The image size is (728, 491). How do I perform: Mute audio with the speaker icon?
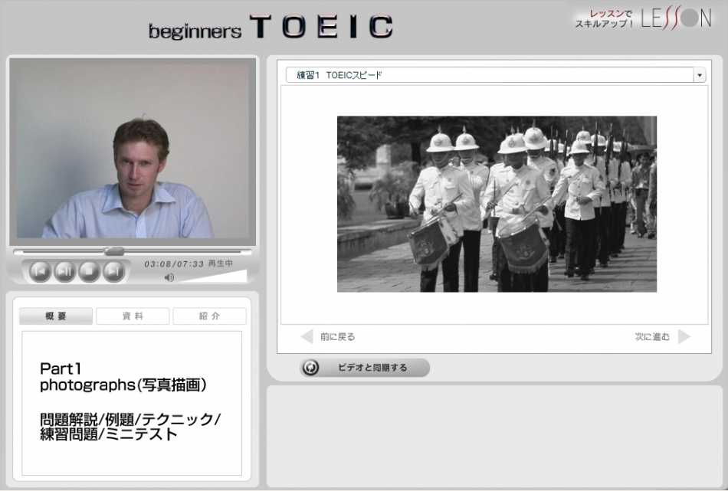point(169,277)
